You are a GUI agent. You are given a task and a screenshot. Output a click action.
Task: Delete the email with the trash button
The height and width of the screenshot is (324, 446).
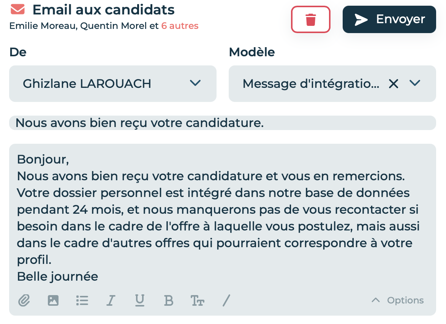(x=311, y=19)
